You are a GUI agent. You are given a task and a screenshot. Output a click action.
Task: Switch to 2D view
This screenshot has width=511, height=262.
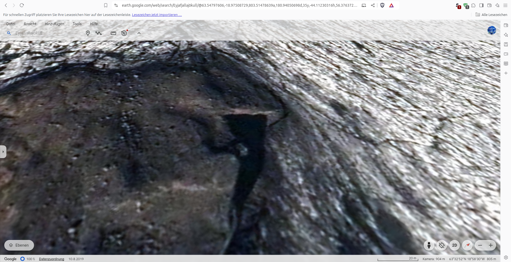point(455,245)
